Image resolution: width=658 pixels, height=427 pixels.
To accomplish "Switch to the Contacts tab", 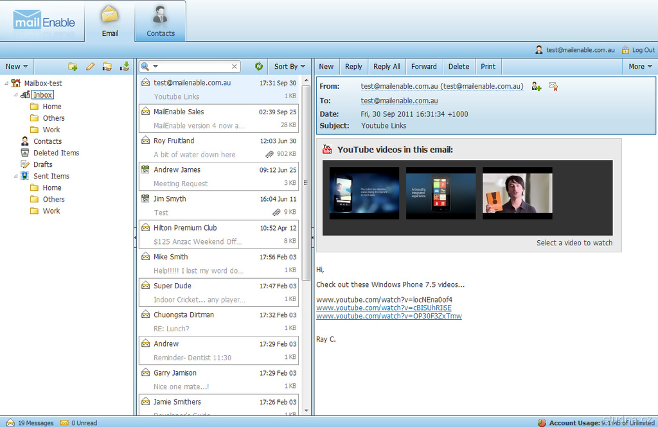I will tap(161, 21).
